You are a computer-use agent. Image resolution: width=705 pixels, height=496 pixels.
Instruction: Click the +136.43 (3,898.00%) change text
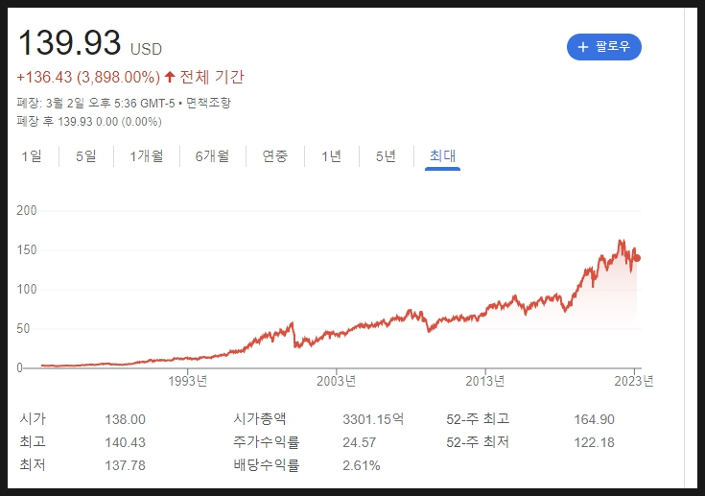[x=88, y=77]
